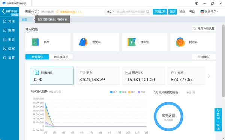
Task: Open the orange announcement link
Action: click(x=71, y=12)
